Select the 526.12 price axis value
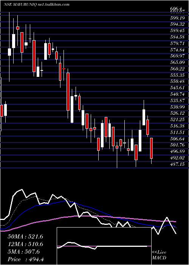 pos(177,113)
